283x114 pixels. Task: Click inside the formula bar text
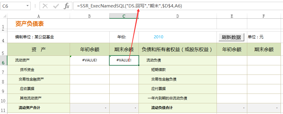(178, 6)
